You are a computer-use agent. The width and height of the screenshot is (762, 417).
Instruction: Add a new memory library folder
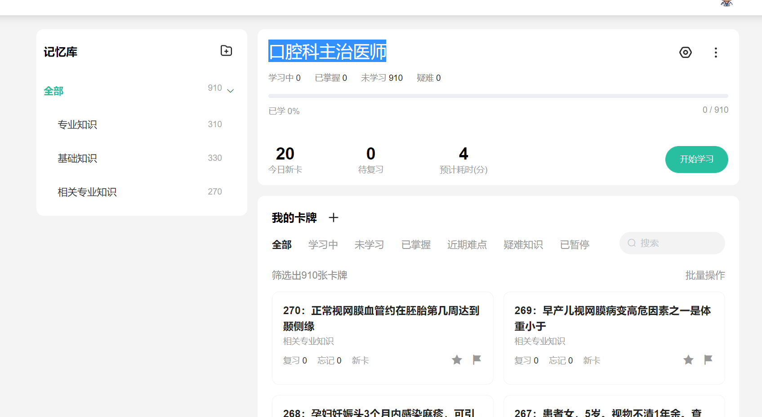[x=226, y=51]
